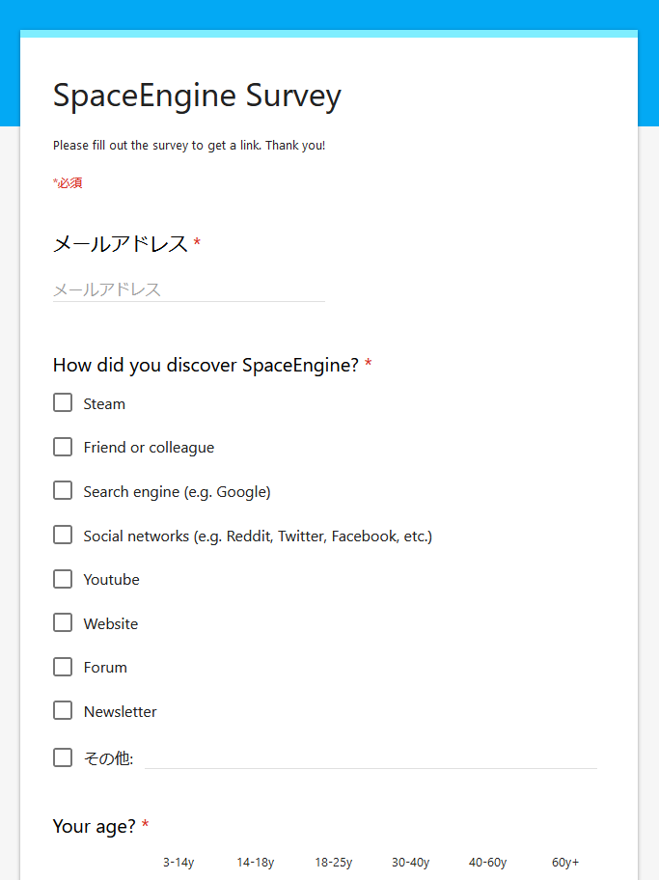The width and height of the screenshot is (659, 880).
Task: Select the Search engine (e.g. Google) checkbox
Action: coord(63,490)
